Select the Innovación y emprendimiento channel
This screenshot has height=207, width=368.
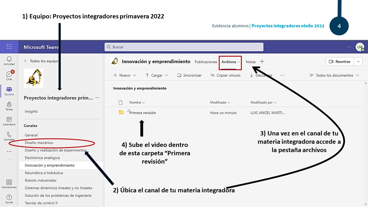click(x=61, y=165)
